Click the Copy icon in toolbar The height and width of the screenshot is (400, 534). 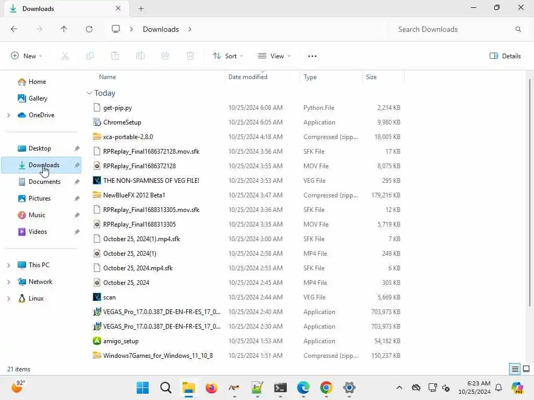(x=90, y=56)
